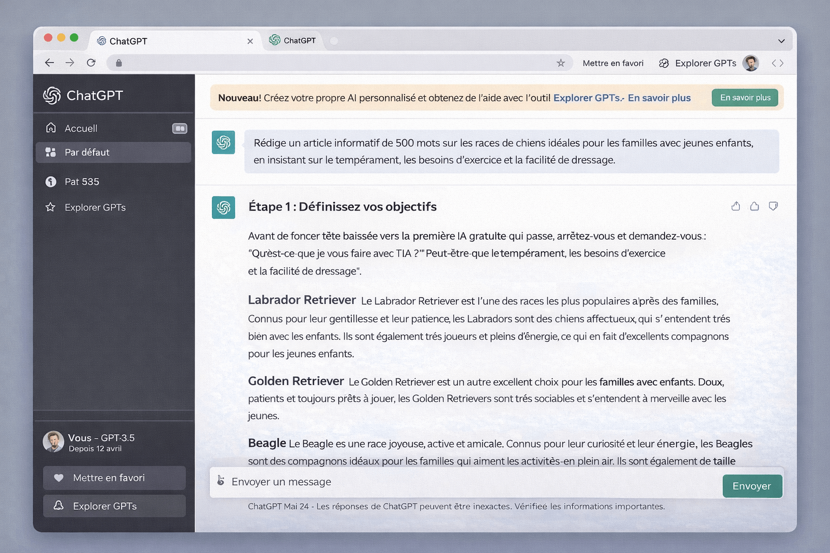Switch to the second ChatGPT tab
The width and height of the screenshot is (830, 553).
coord(293,41)
